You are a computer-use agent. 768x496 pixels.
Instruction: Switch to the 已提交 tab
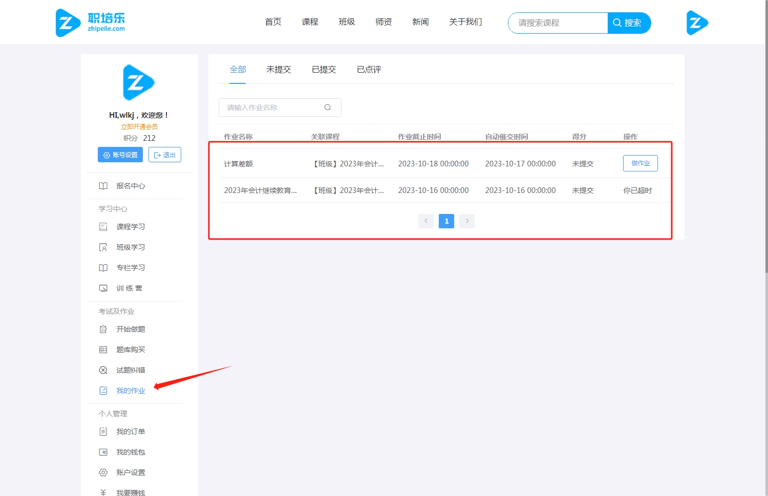(324, 70)
